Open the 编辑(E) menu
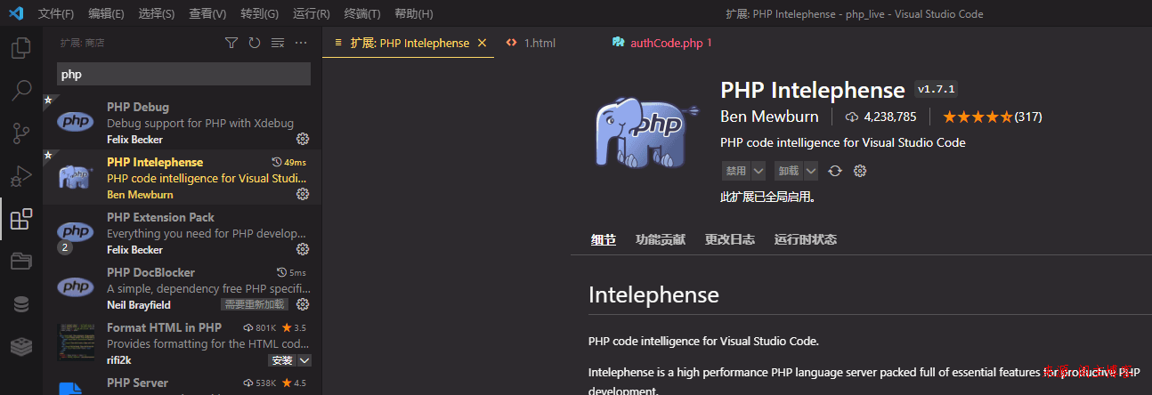The image size is (1152, 395). (x=107, y=14)
